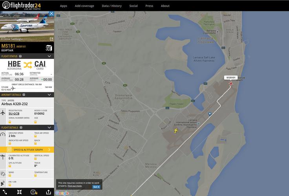Image resolution: width=289 pixels, height=196 pixels.
Task: Click the Dromolaxia map label
Action: (x=123, y=97)
